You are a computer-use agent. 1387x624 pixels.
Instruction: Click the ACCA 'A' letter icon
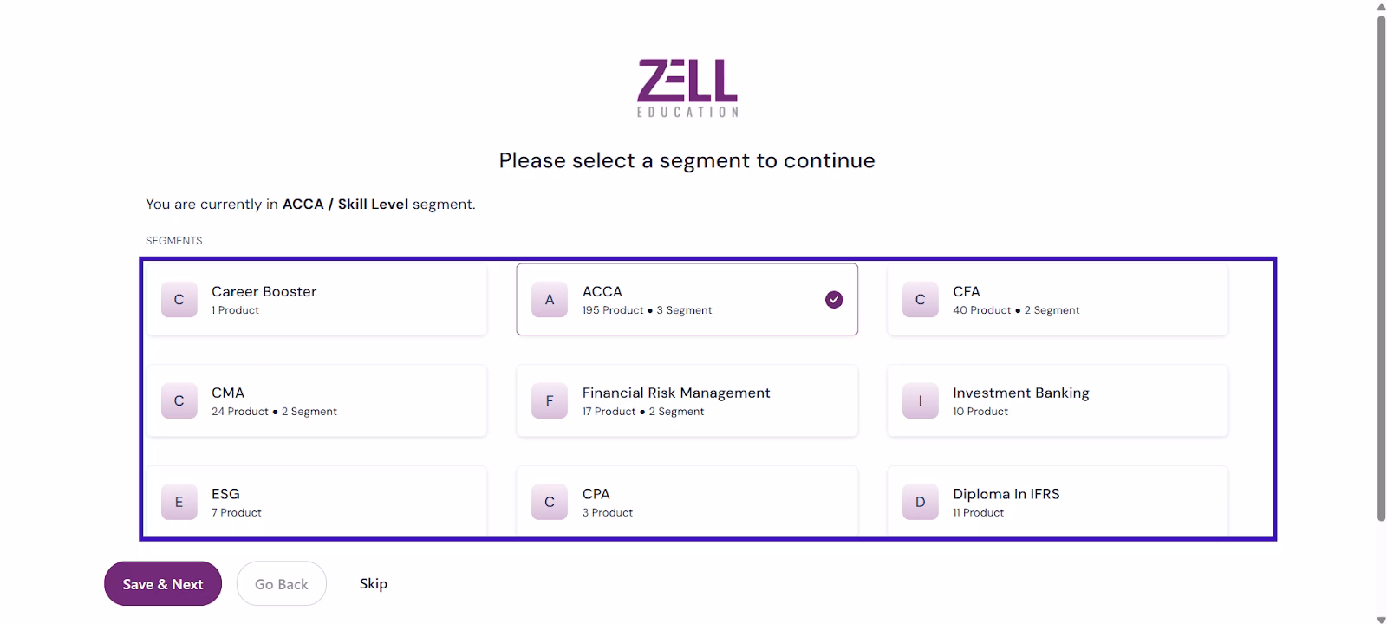[x=550, y=300]
